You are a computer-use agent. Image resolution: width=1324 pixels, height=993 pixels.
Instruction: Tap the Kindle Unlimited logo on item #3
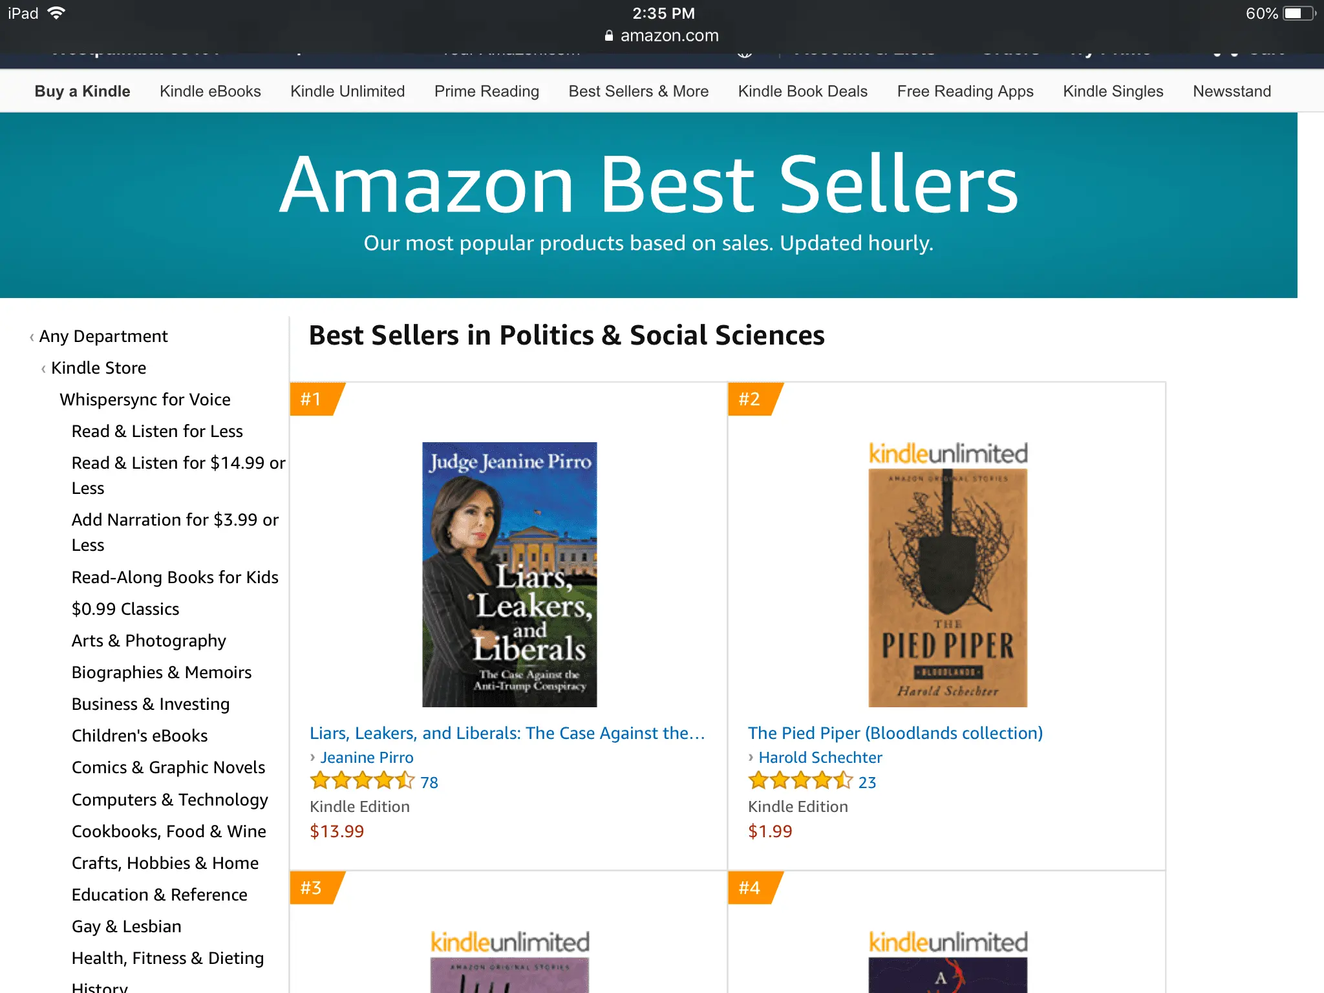point(510,943)
